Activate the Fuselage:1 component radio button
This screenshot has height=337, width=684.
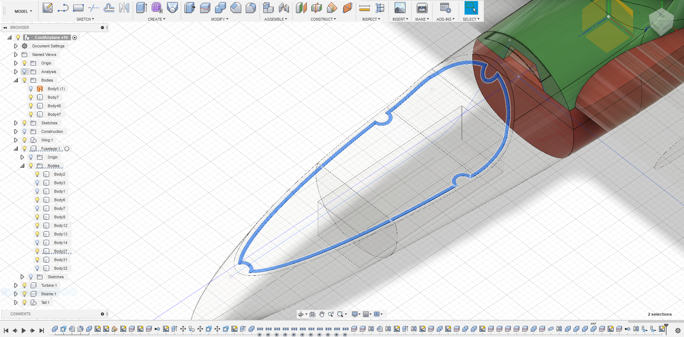(67, 149)
